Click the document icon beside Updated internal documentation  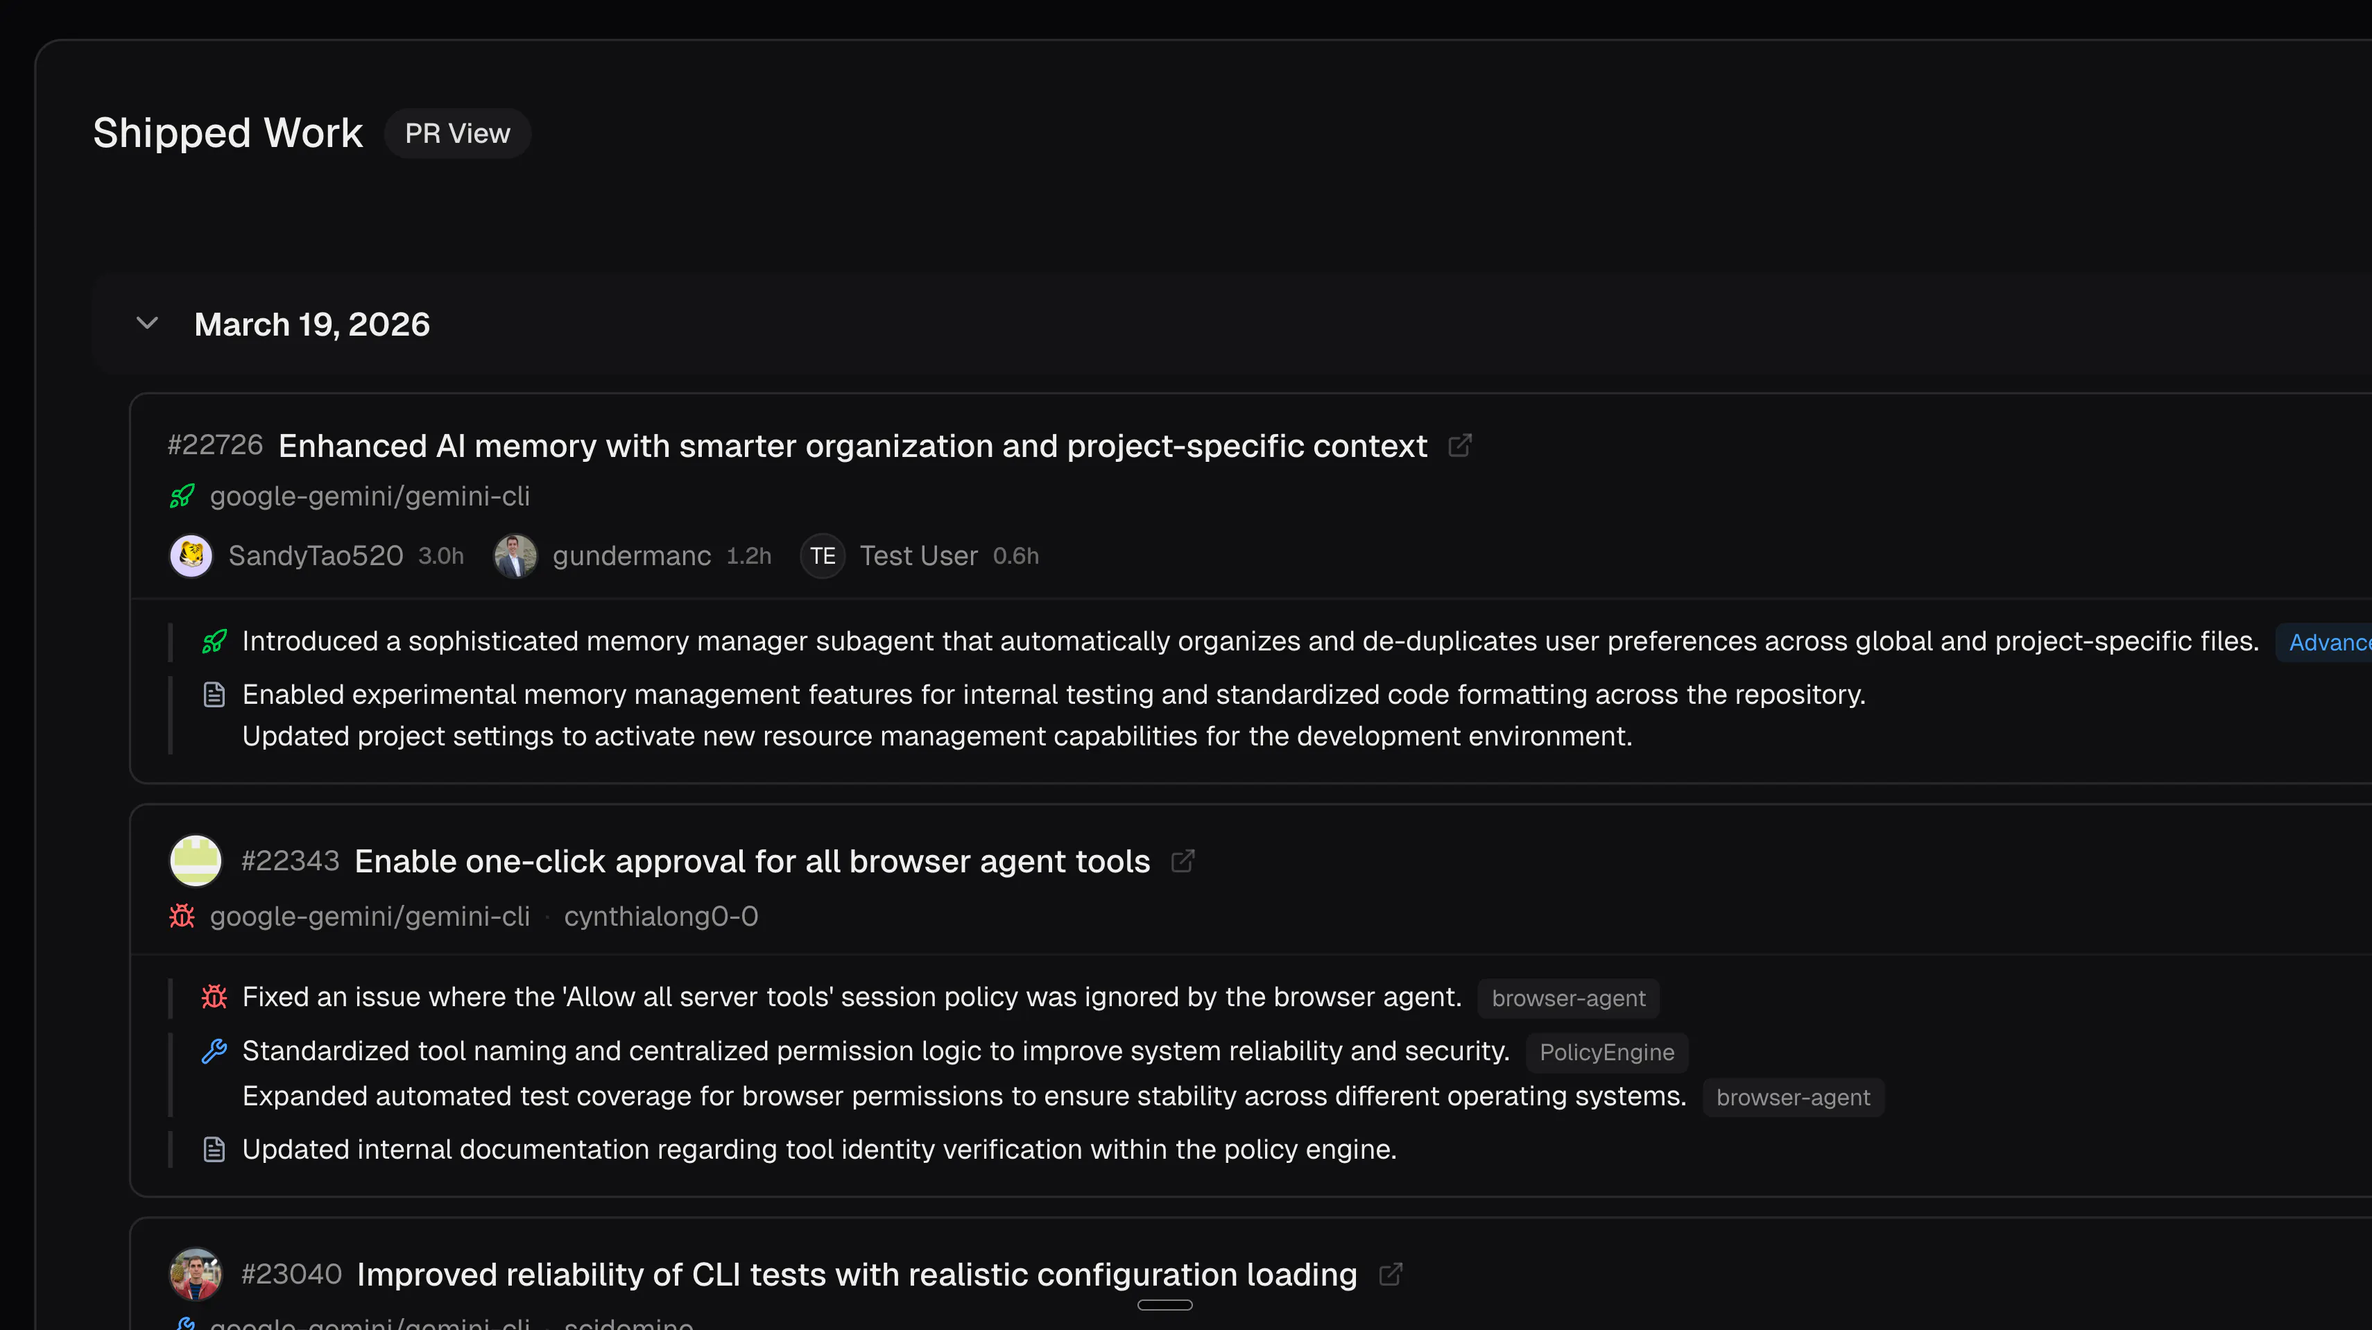point(214,1150)
